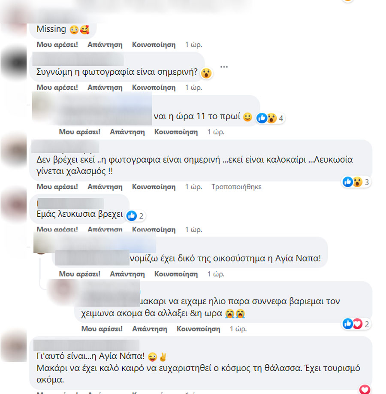The image size is (386, 394).
Task: Share the 'Συγγνώμη η φωτογραφία' comment
Action: coord(154,88)
